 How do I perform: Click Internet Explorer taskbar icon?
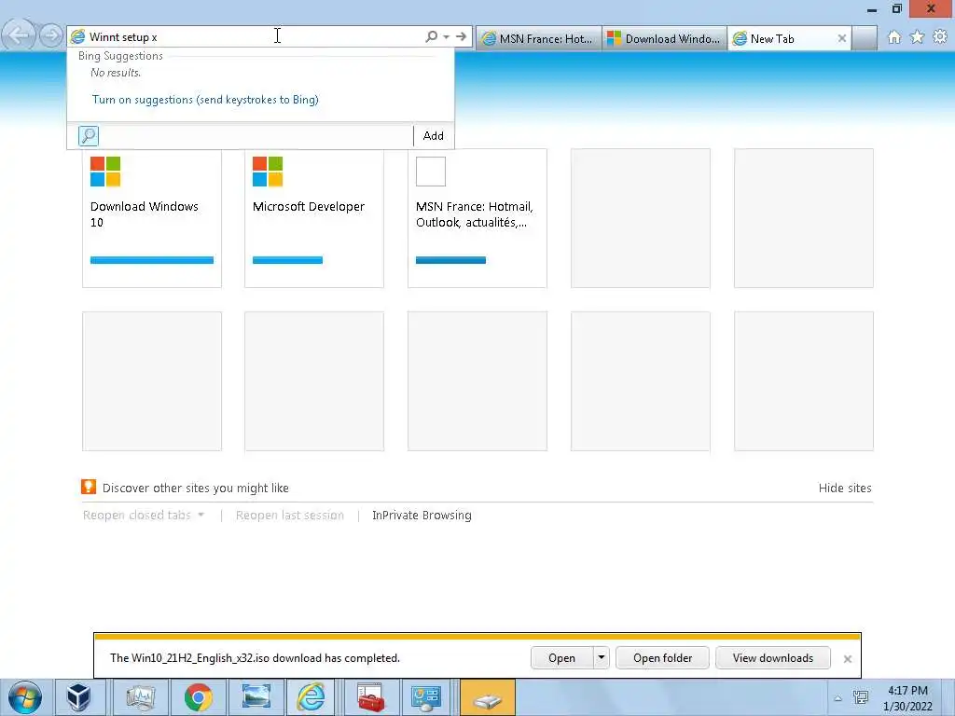point(311,697)
